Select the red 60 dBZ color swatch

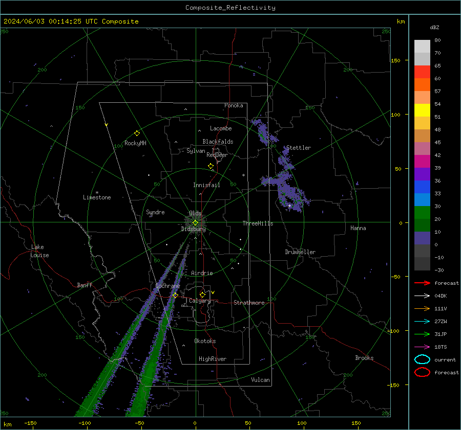(422, 72)
